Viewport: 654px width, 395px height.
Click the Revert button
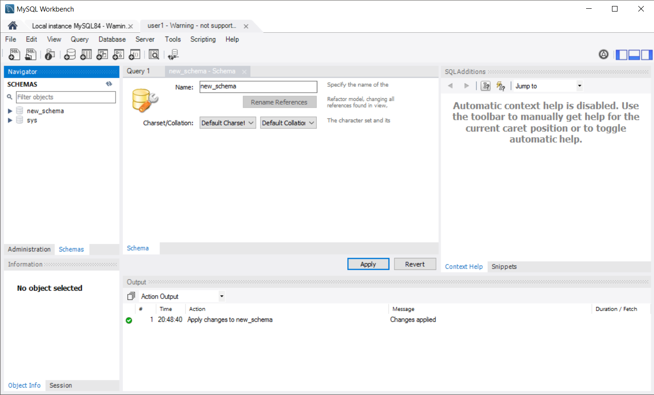415,264
